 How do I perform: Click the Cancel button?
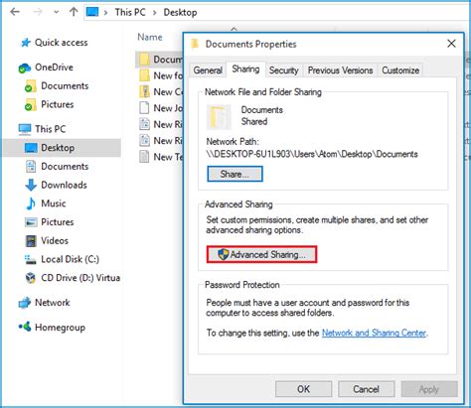[366, 389]
